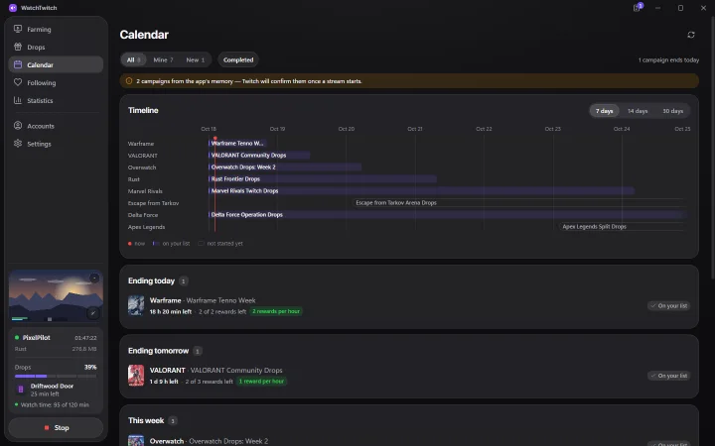Click the Rust Frontier Drops timeline bar

pos(323,178)
